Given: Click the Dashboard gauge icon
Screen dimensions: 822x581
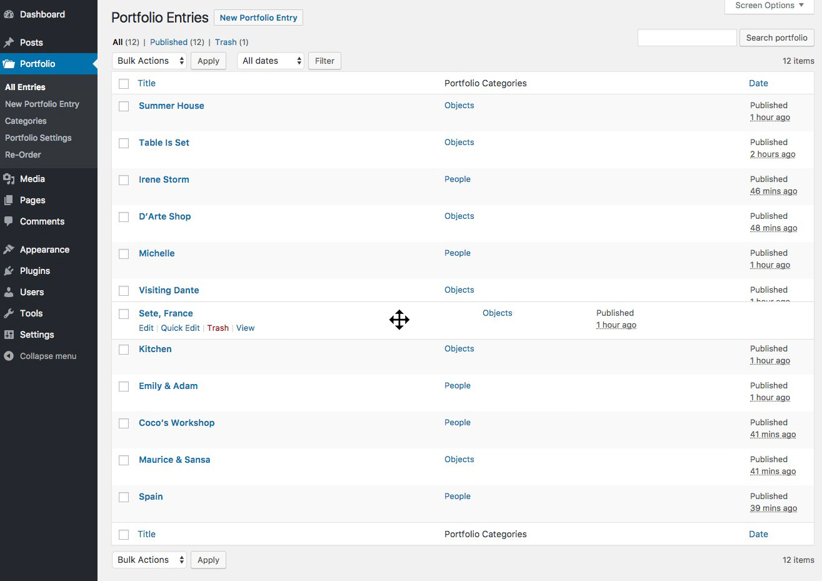Looking at the screenshot, I should [9, 14].
